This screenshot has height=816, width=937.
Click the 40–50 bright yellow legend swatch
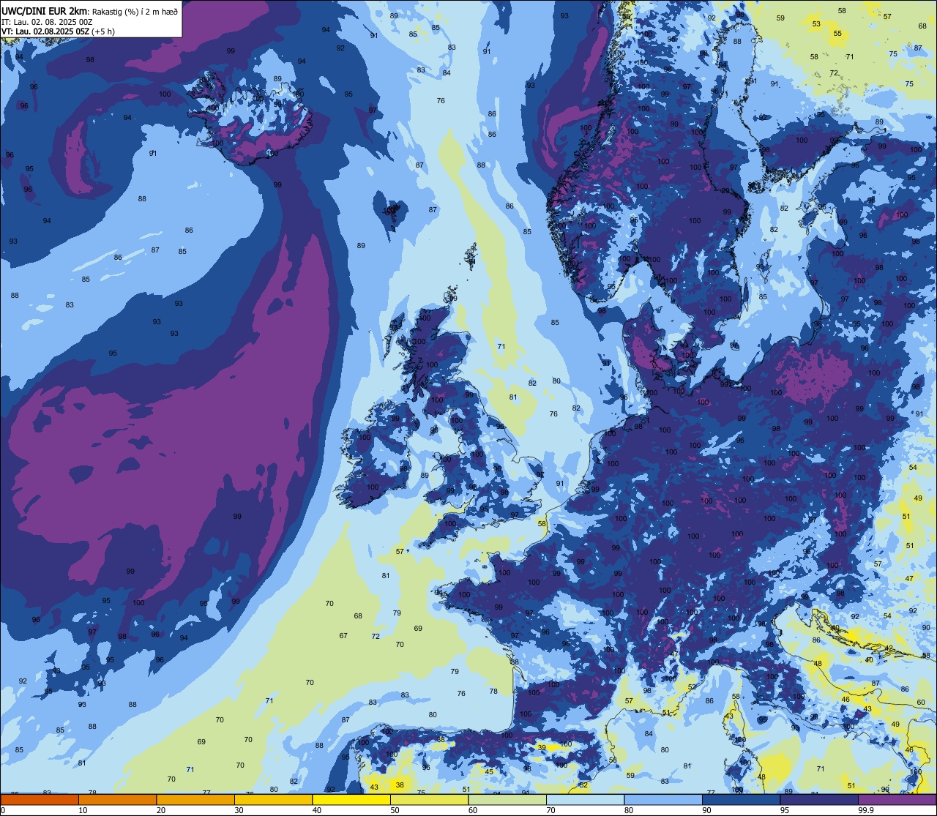click(x=351, y=799)
